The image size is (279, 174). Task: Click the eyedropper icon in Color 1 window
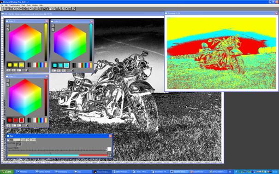tap(8, 29)
